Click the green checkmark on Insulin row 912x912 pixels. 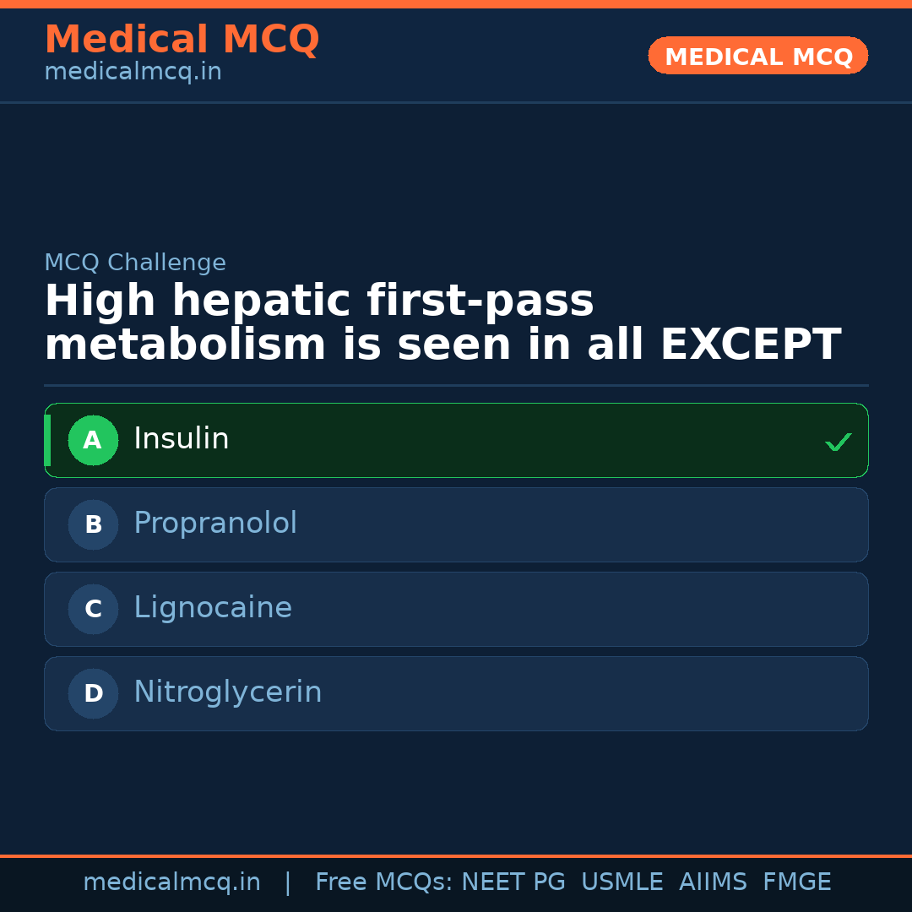click(x=838, y=442)
